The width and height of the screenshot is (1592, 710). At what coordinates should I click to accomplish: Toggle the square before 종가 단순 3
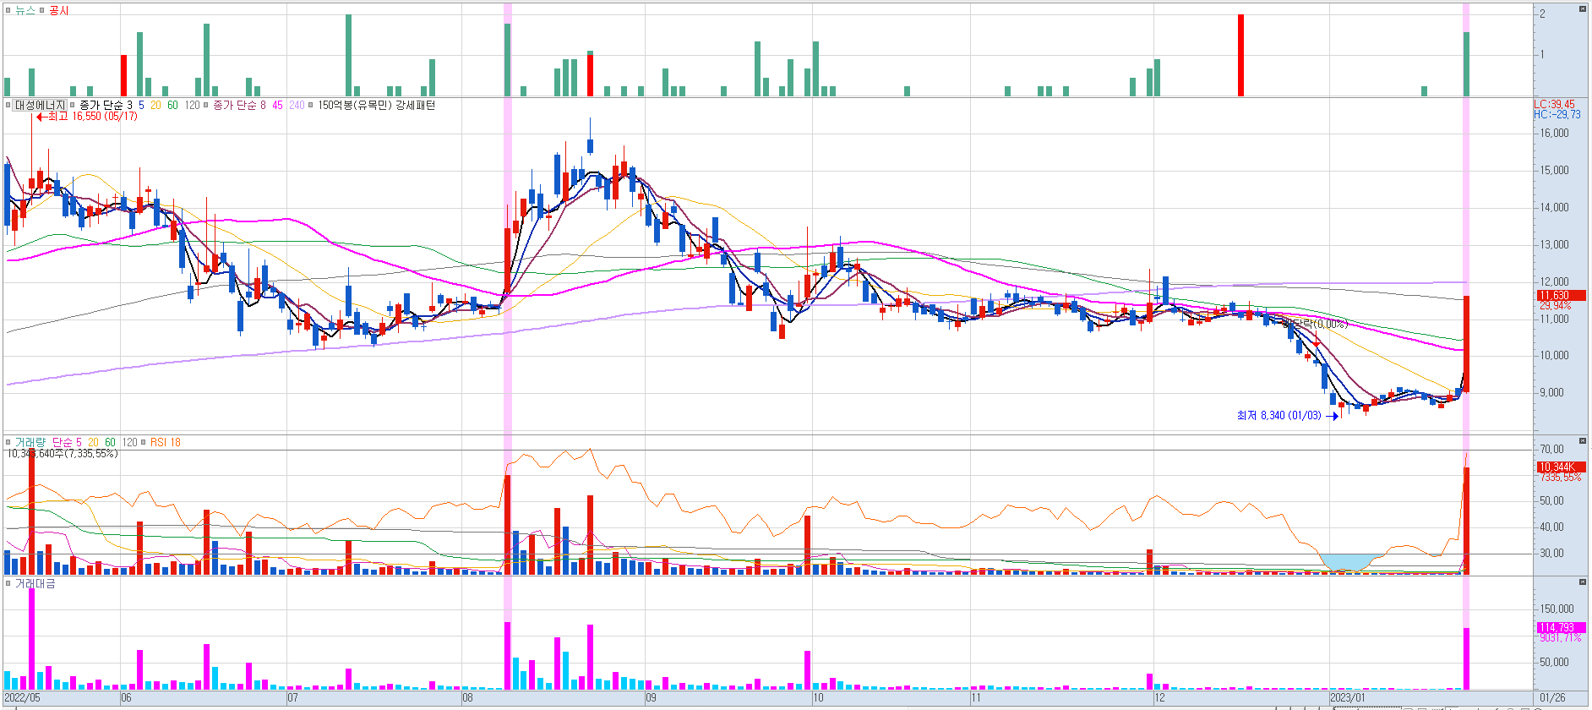point(73,106)
